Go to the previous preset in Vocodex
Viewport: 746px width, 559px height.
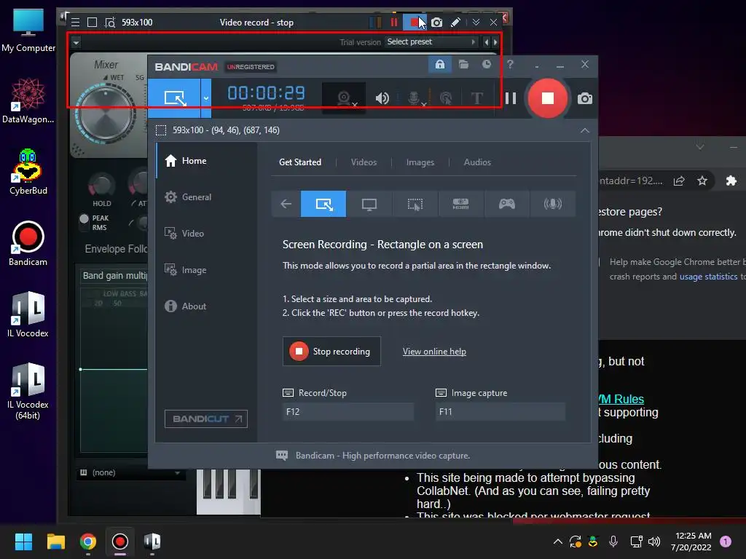pyautogui.click(x=486, y=42)
